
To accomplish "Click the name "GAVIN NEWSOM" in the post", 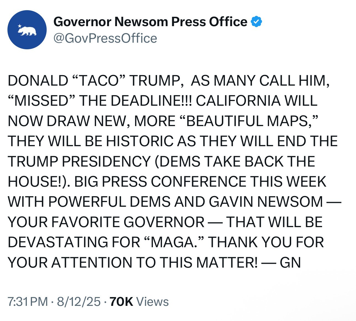I will 266,202.
